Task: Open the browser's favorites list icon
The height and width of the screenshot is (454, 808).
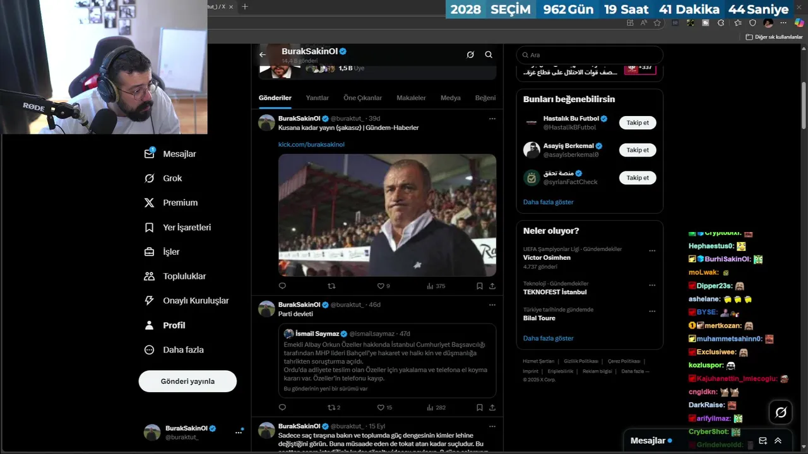Action: pyautogui.click(x=737, y=23)
